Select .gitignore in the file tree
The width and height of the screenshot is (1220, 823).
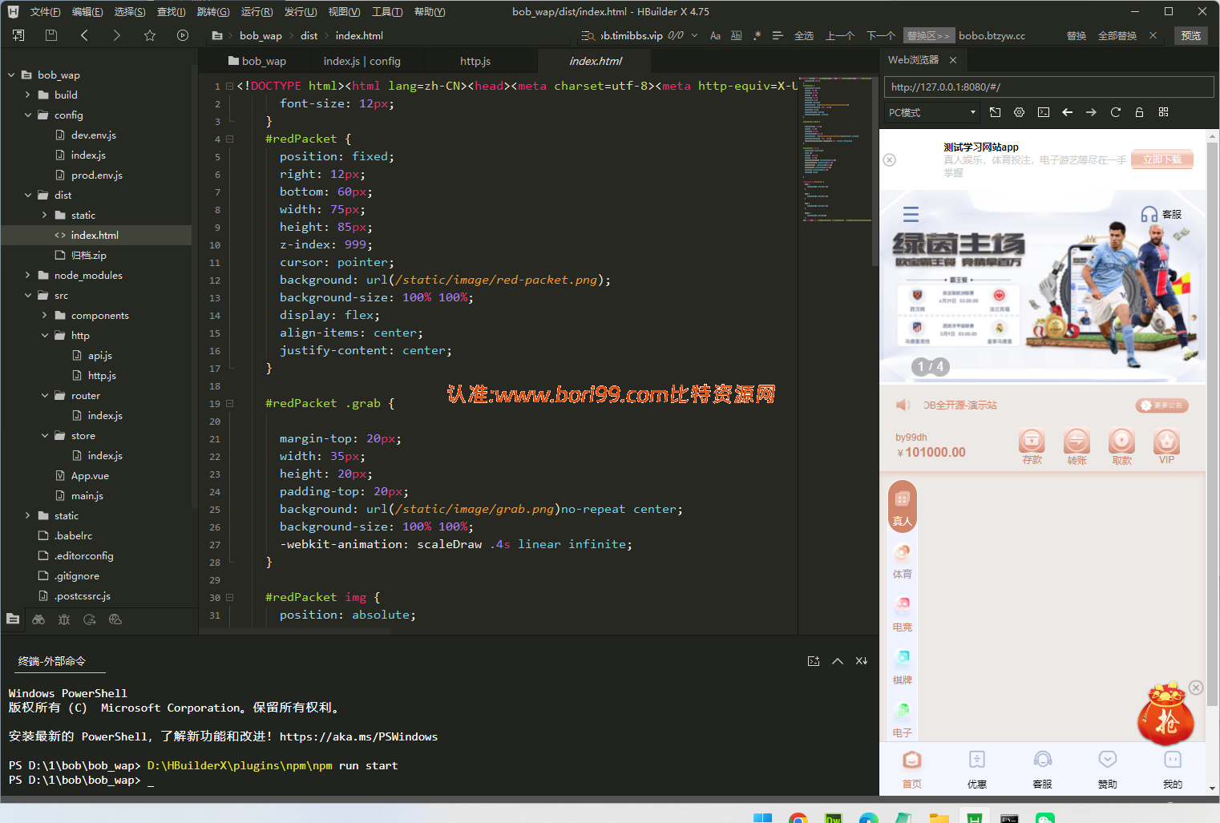click(x=77, y=576)
